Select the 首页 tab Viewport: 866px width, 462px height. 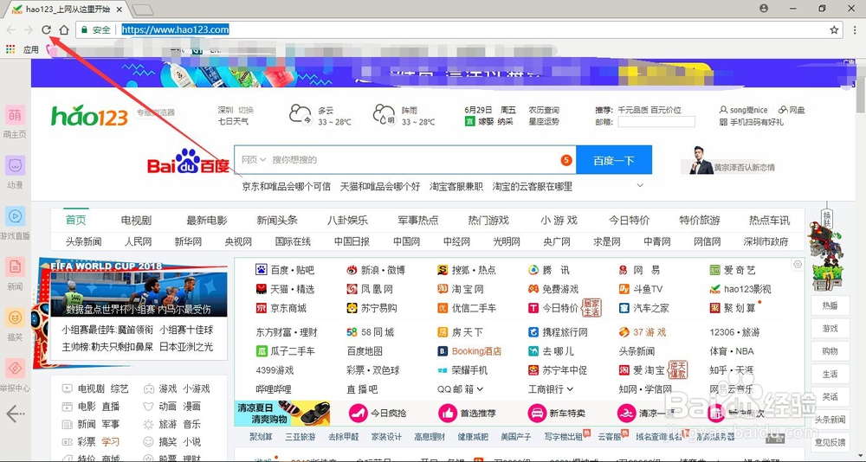pyautogui.click(x=76, y=221)
